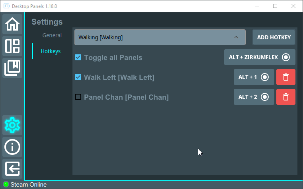The image size is (303, 189).
Task: Click the exit arrow icon in sidebar
Action: [x=12, y=169]
